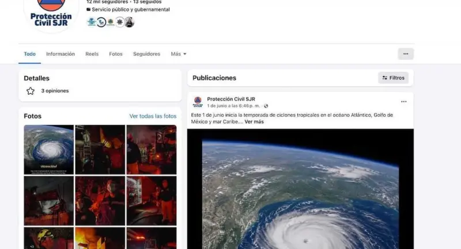The width and height of the screenshot is (461, 249).
Task: Open post timestamp 1 de junio link
Action: pyautogui.click(x=233, y=106)
